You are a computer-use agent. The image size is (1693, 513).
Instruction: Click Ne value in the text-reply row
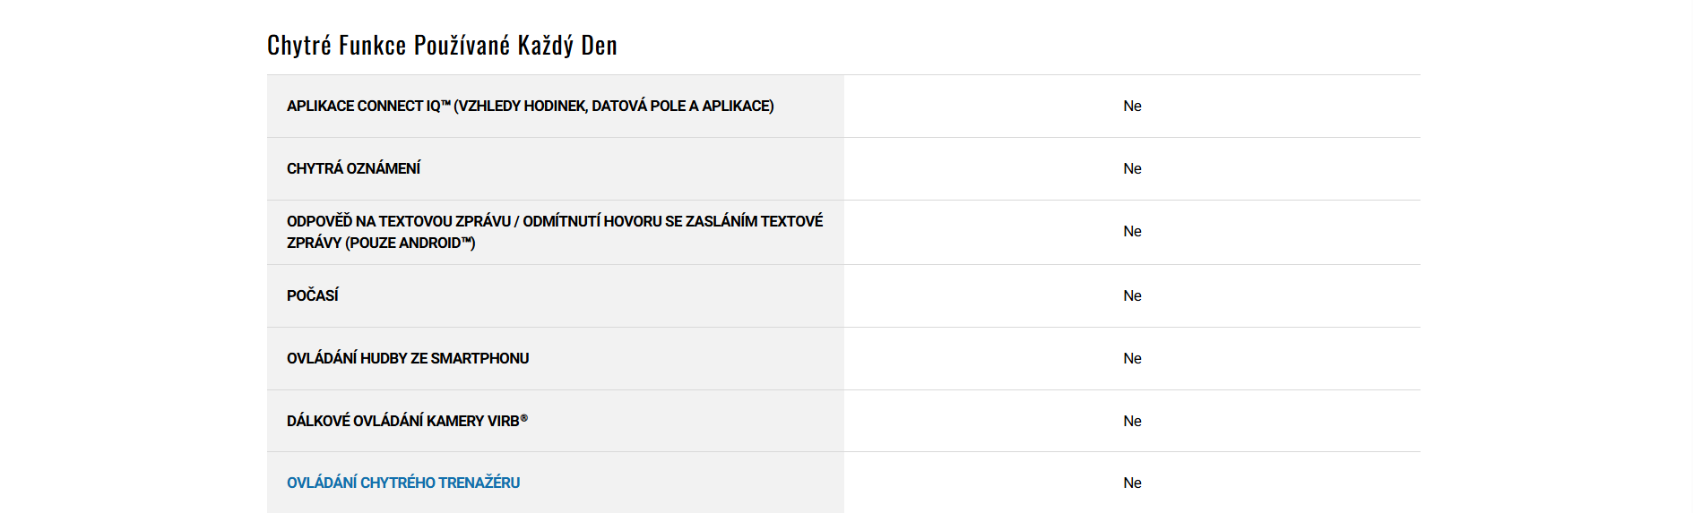pyautogui.click(x=1132, y=231)
